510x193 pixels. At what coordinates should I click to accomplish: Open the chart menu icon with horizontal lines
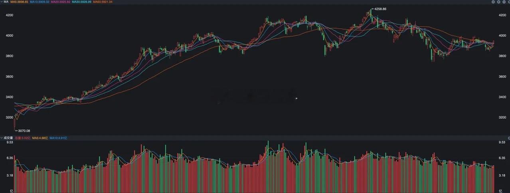tap(493, 2)
